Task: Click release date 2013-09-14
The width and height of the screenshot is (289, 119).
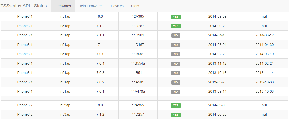Action: [217, 91]
